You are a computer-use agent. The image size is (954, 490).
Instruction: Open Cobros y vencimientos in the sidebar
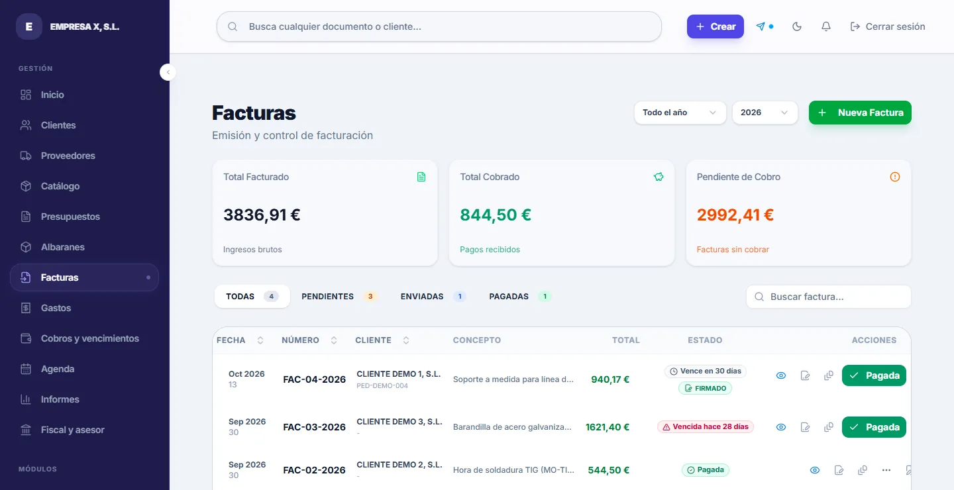click(84, 338)
